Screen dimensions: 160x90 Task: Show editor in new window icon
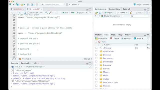[x=20, y=13]
